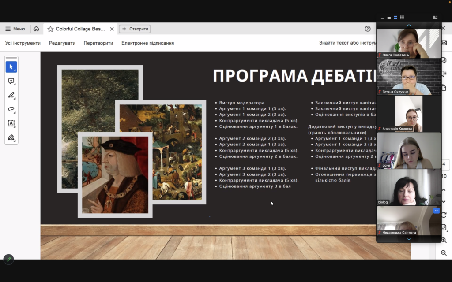Click the Створити new tab button
The image size is (452, 282).
[x=135, y=29]
